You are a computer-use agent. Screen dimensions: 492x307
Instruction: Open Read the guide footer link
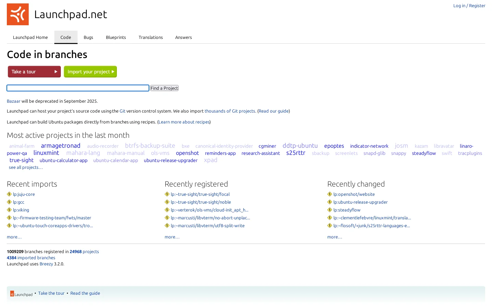[x=85, y=293]
